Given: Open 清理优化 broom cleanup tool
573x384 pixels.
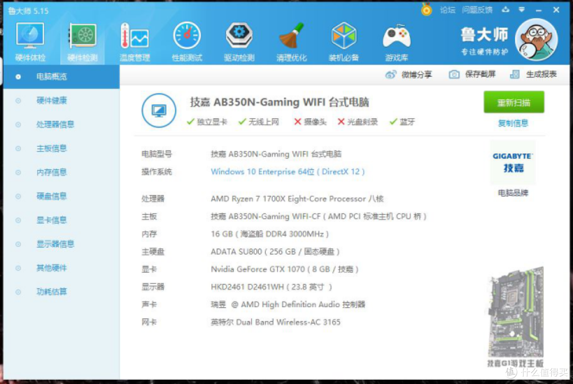Looking at the screenshot, I should click(x=292, y=41).
